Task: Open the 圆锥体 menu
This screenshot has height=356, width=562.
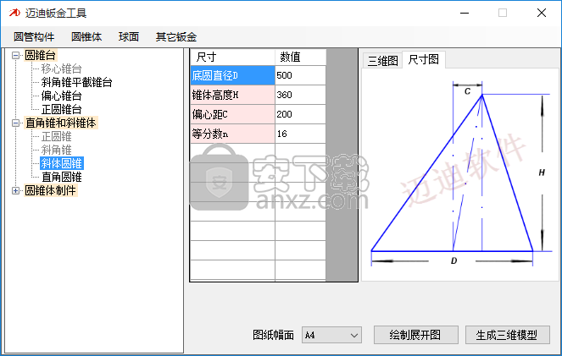Action: 86,37
